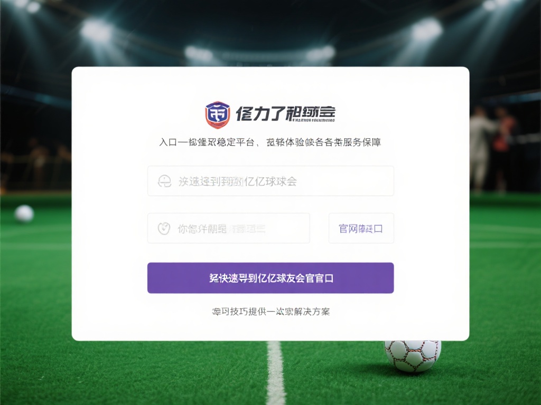This screenshot has width=541, height=405.
Task: Click the stadium floodlight at upper right
Action: pyautogui.click(x=427, y=30)
